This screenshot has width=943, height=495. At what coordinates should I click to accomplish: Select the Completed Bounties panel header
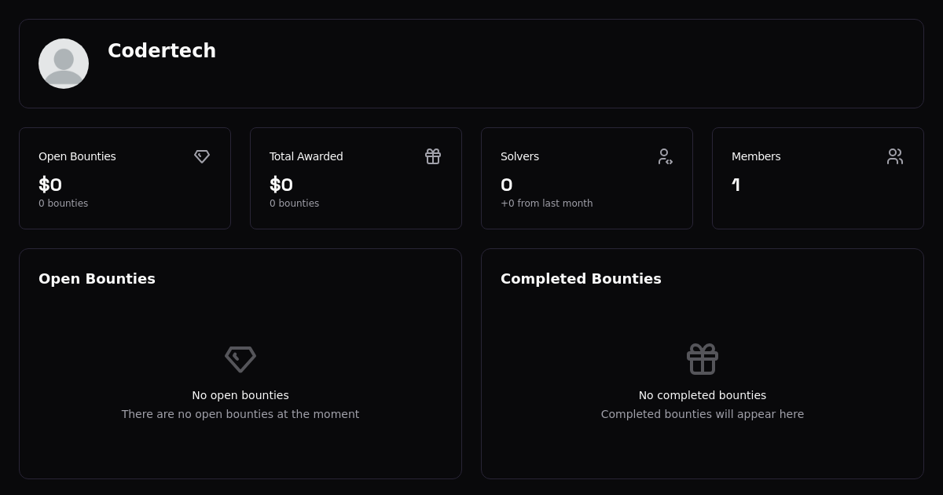click(x=581, y=279)
